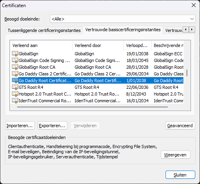Click expiry date 28/01/2028
The width and height of the screenshot is (200, 184).
(137, 67)
